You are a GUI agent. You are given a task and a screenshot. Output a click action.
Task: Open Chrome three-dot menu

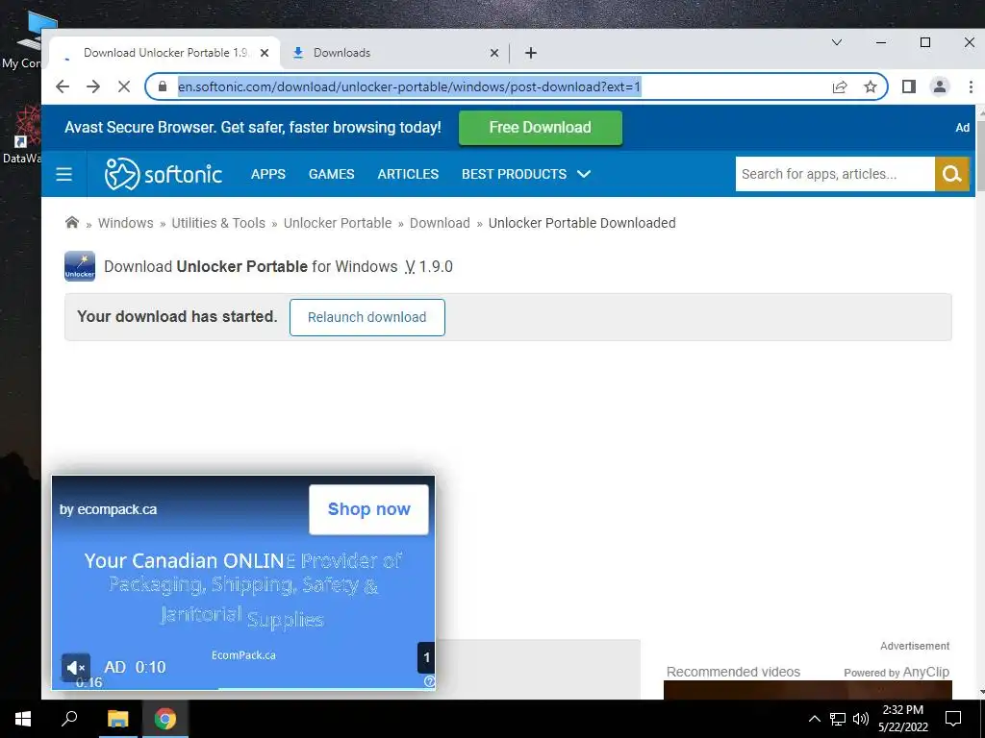[971, 86]
